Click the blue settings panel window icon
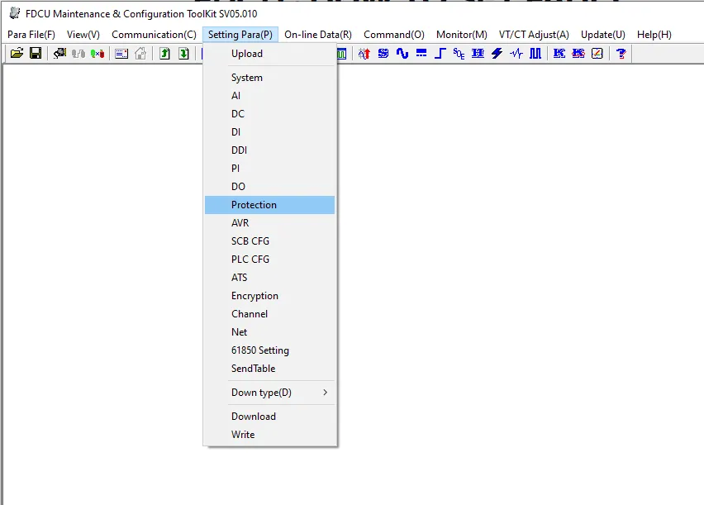 click(121, 54)
